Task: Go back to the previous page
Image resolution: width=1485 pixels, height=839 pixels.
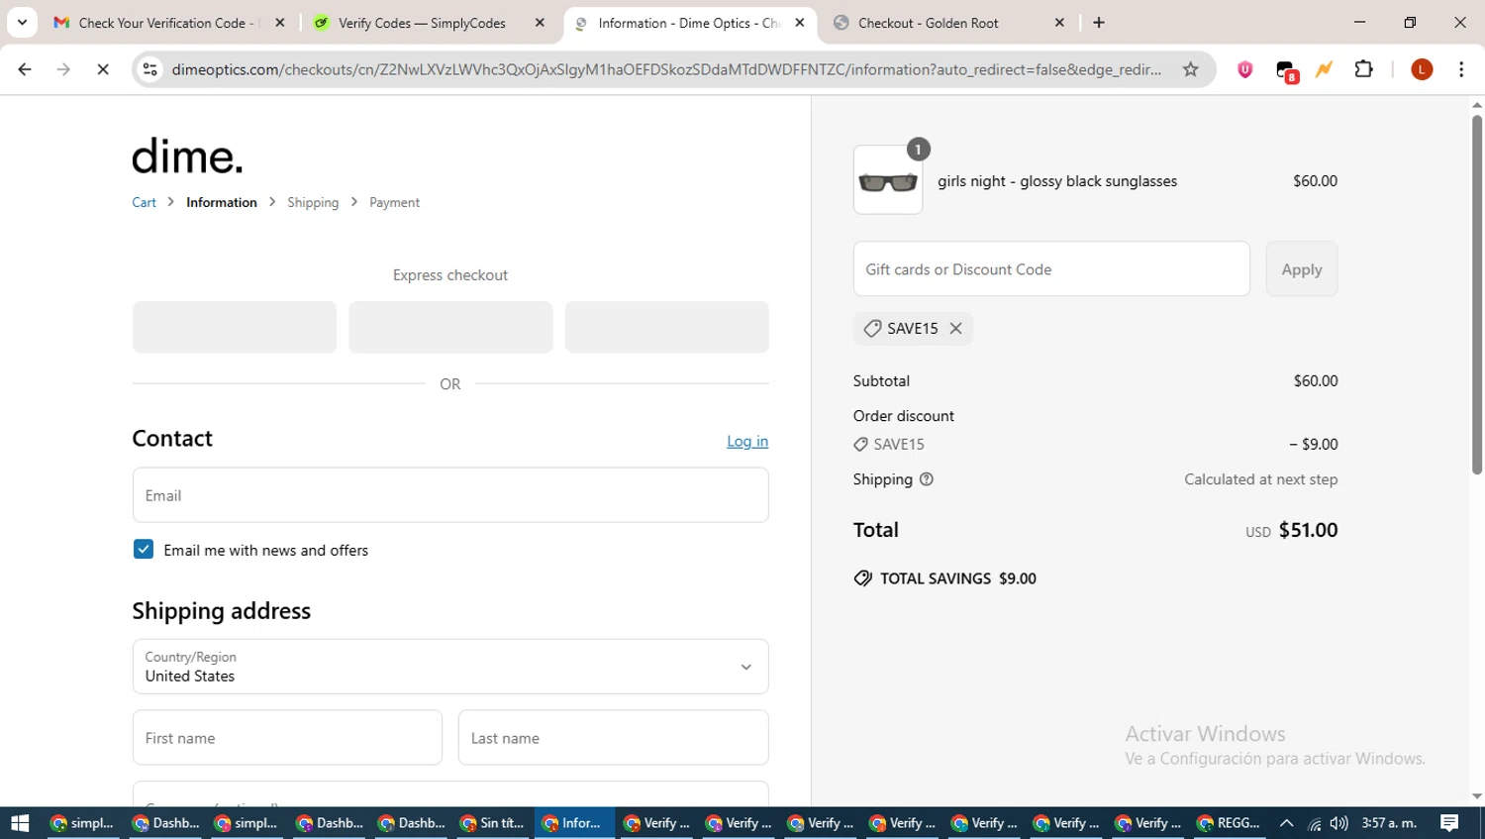Action: point(25,69)
